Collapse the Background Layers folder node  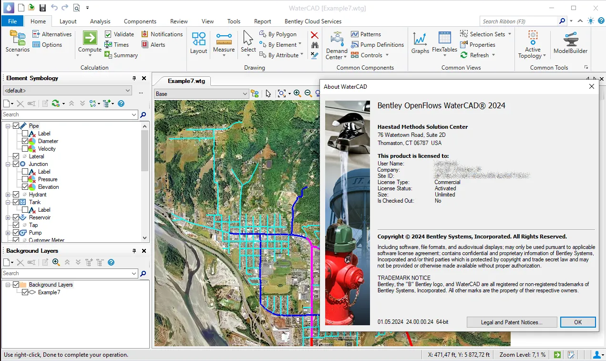coord(8,285)
